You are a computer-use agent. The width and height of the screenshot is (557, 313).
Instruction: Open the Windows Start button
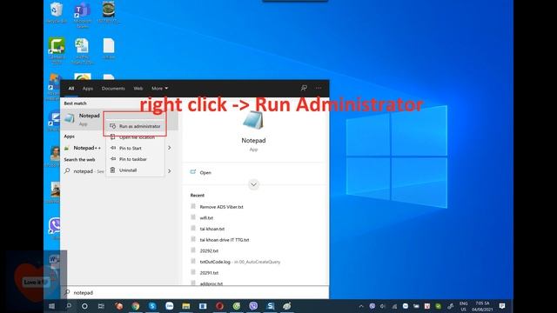(52, 306)
